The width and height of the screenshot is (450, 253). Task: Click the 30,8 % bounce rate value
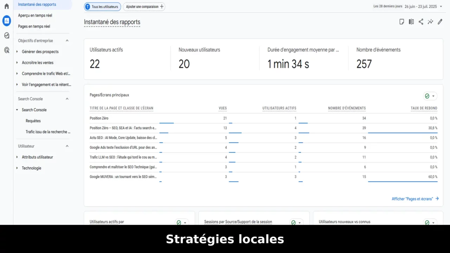(433, 128)
